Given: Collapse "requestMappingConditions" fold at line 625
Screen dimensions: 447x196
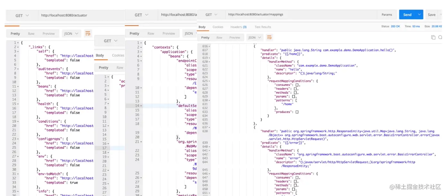Looking at the screenshot, I should [x=209, y=81].
